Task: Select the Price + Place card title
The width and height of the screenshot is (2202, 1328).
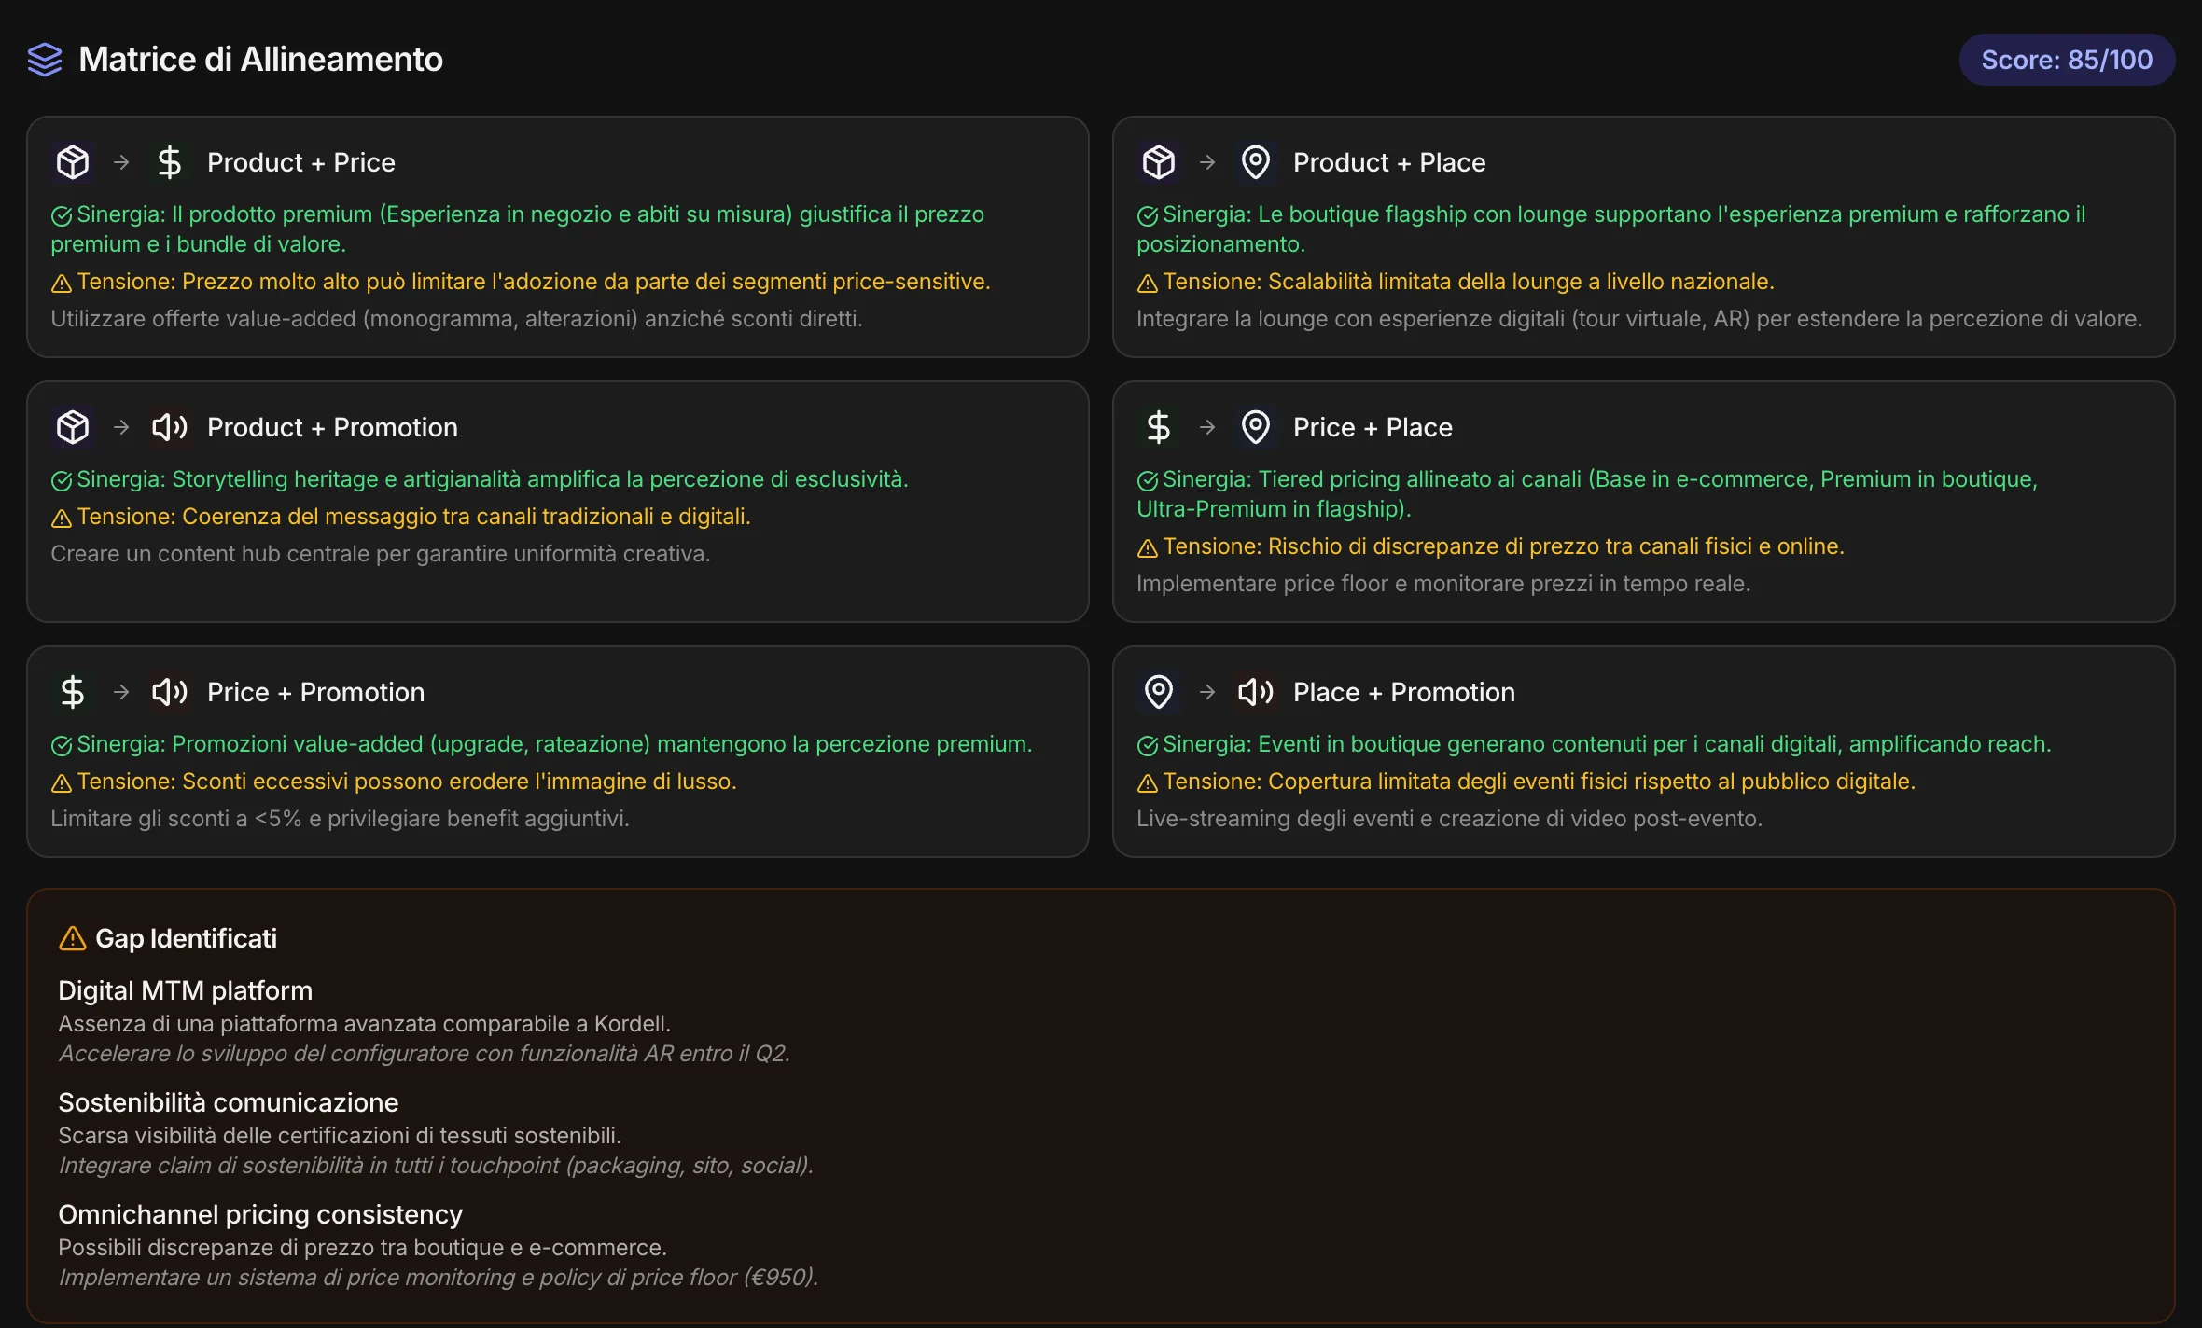Action: click(1373, 427)
